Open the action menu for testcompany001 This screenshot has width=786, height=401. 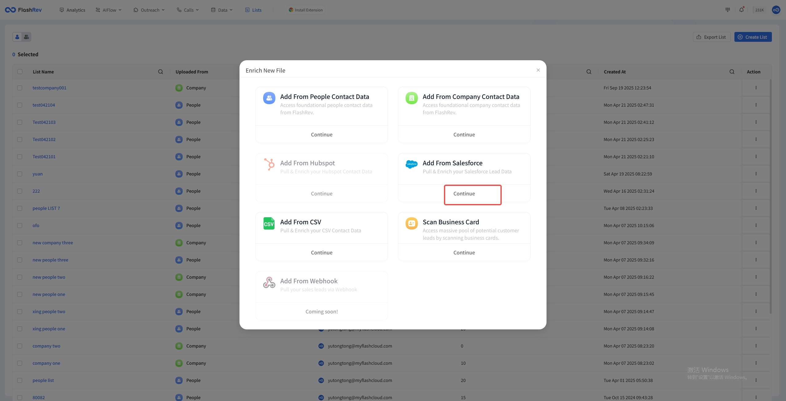[x=756, y=88]
